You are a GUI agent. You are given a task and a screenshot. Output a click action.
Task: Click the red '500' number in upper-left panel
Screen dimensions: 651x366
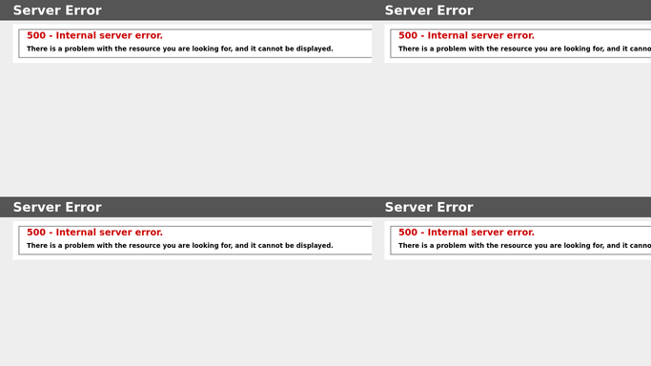[36, 35]
